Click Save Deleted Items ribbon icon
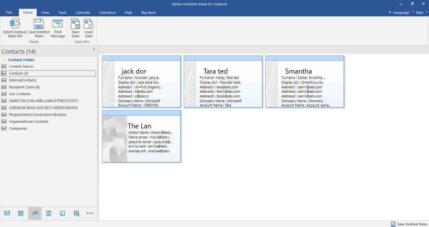Screen dimensions: 429x227 [39, 24]
